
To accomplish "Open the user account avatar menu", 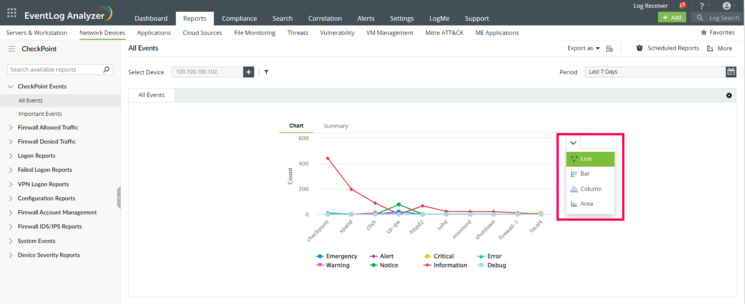I will pyautogui.click(x=727, y=6).
